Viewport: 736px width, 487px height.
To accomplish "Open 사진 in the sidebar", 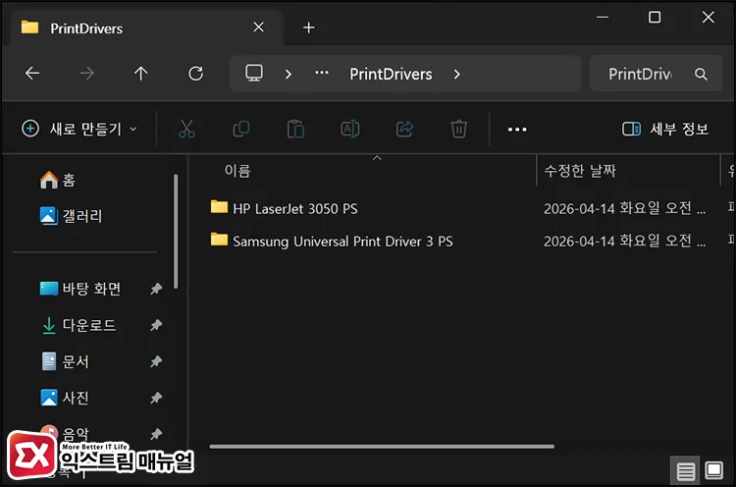I will (x=65, y=398).
